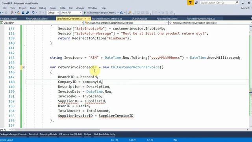252x142 pixels.
Task: Open the Help menu
Action: click(x=103, y=8)
